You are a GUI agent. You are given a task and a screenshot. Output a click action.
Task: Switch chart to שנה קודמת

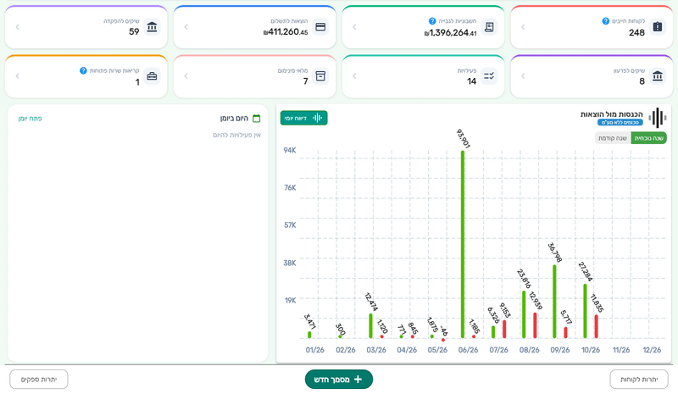coord(613,138)
